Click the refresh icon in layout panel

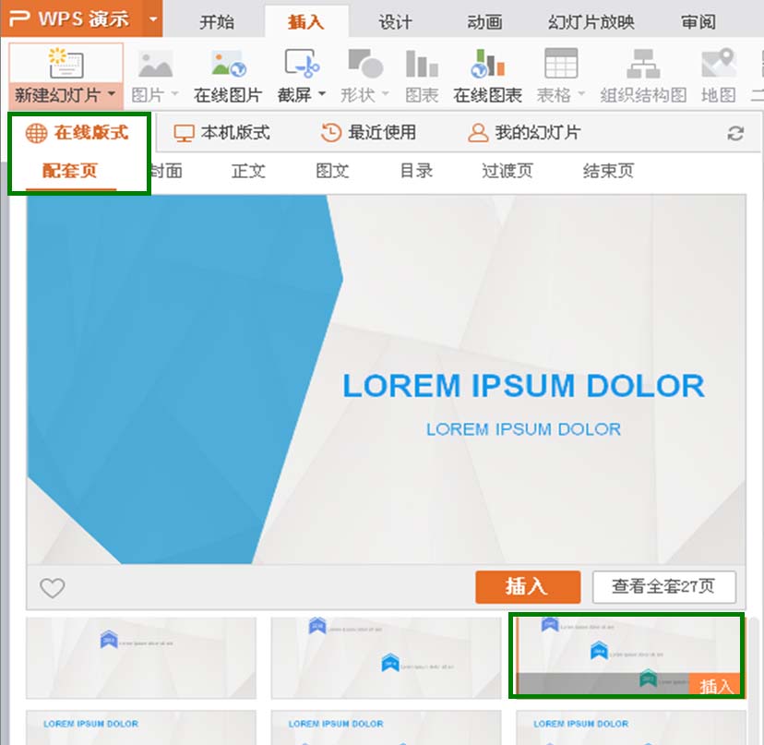pos(735,134)
